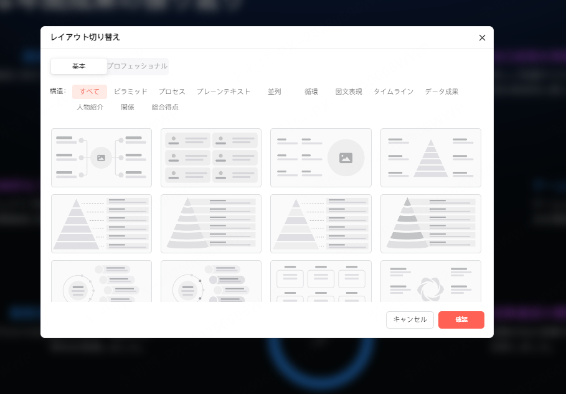Filter layouts by タイムライン

[x=394, y=91]
